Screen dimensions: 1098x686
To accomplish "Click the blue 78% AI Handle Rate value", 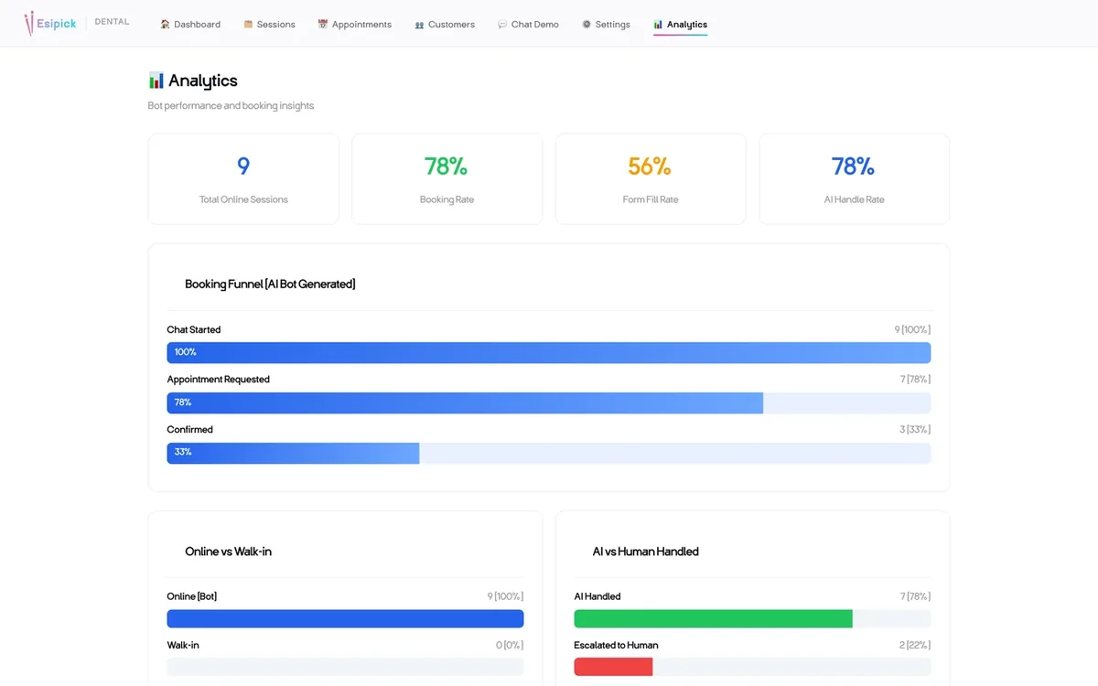I will click(854, 166).
